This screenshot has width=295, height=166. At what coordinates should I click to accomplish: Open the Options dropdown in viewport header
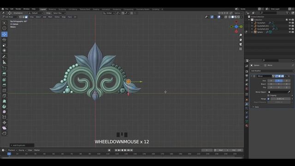pyautogui.click(x=238, y=13)
